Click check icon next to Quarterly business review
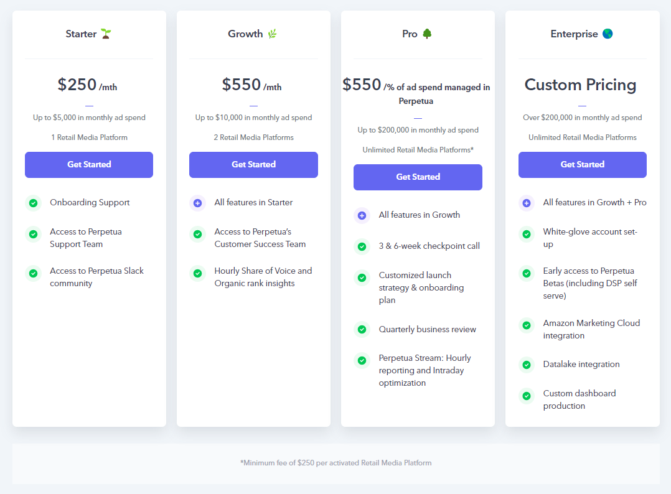Image resolution: width=671 pixels, height=494 pixels. pyautogui.click(x=362, y=329)
